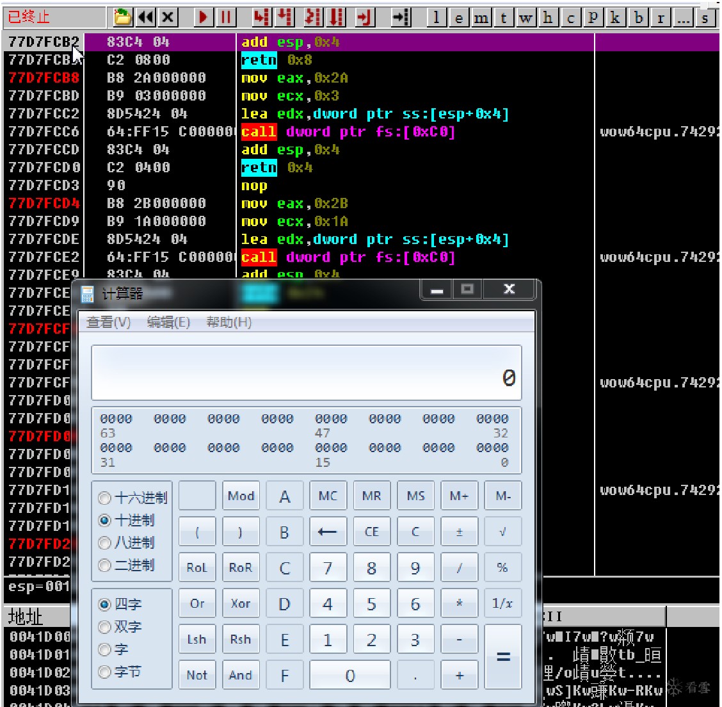Click the equals calculator button
Viewport: 722px width, 707px height.
click(503, 657)
